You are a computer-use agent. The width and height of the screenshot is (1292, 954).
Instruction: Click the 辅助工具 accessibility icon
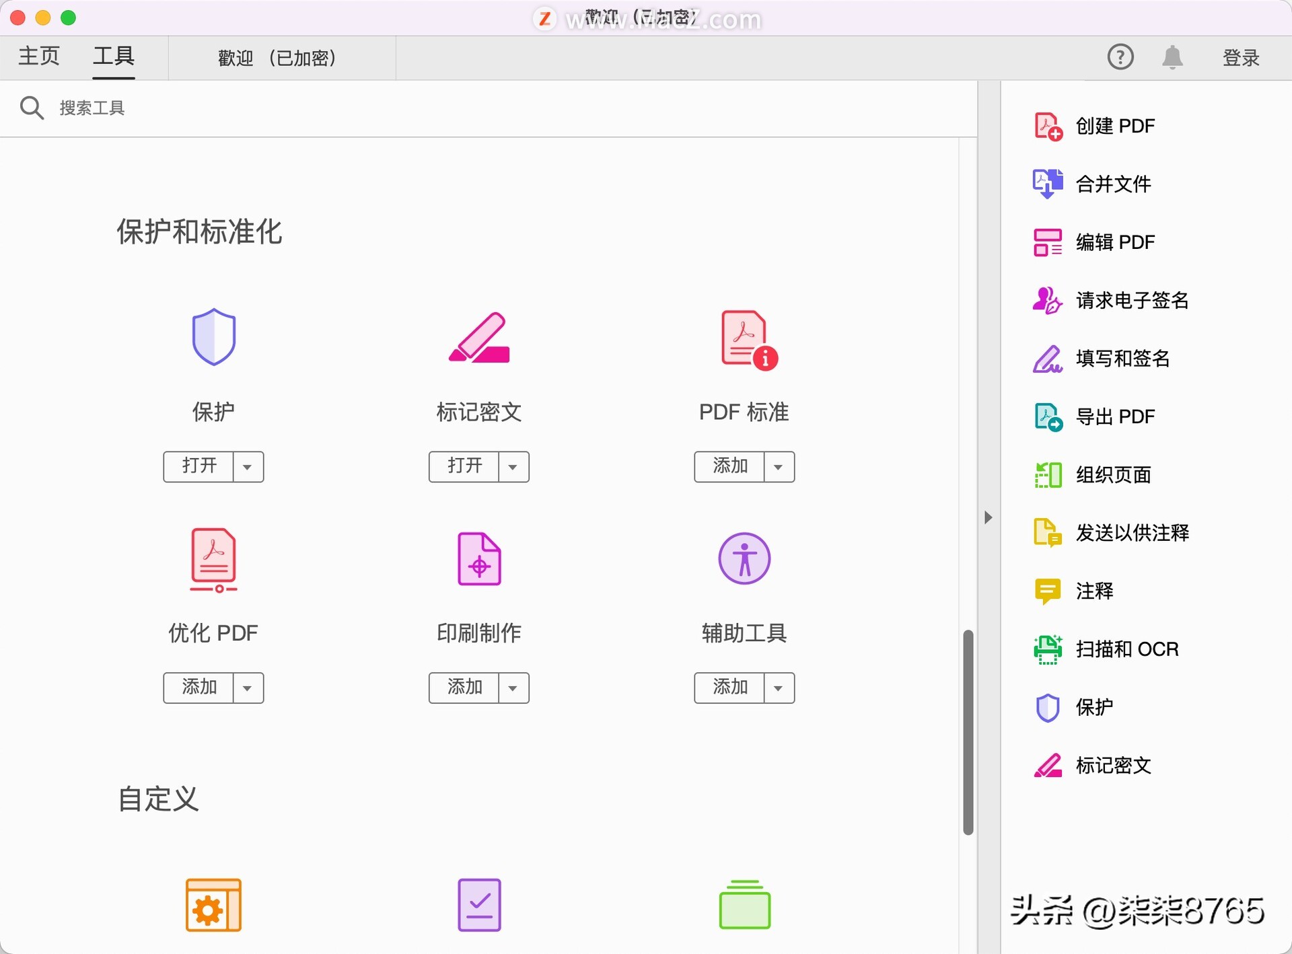click(744, 559)
